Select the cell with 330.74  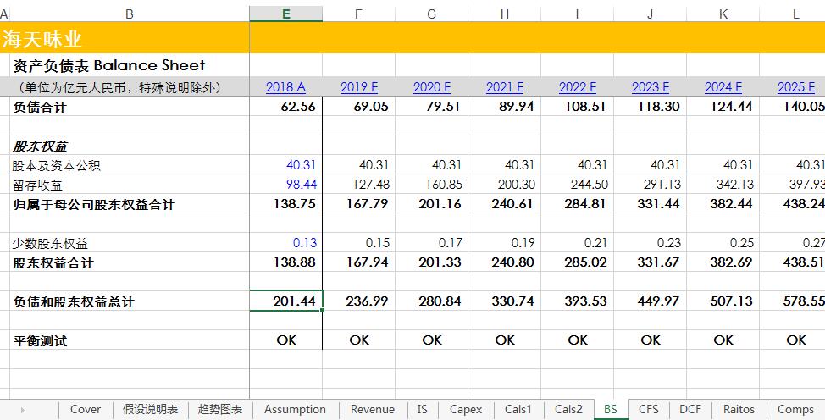tap(505, 301)
